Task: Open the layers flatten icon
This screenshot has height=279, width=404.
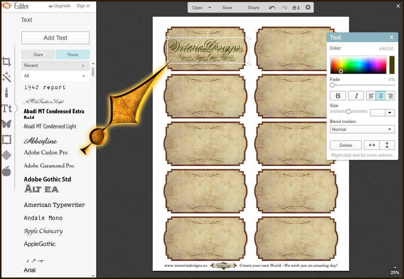Action: (296, 8)
